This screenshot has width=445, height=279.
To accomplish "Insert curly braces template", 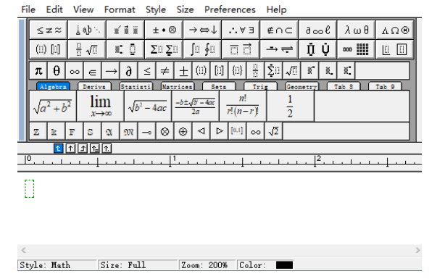I will [237, 71].
